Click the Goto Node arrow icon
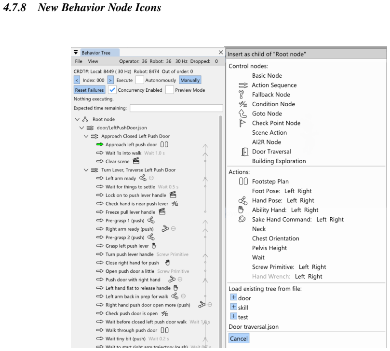Screen dimensions: 390x351 pyautogui.click(x=242, y=113)
